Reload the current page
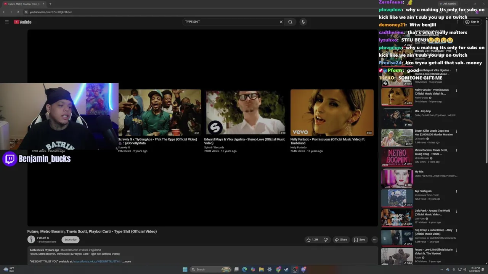This screenshot has height=274, width=488. (18, 12)
